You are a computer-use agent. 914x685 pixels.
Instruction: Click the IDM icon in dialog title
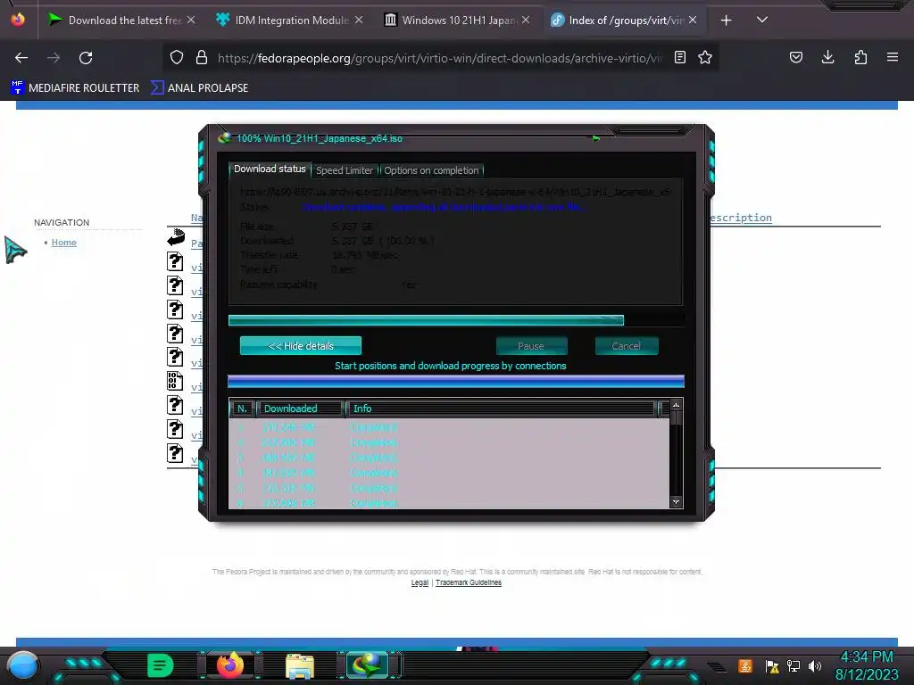pos(225,138)
